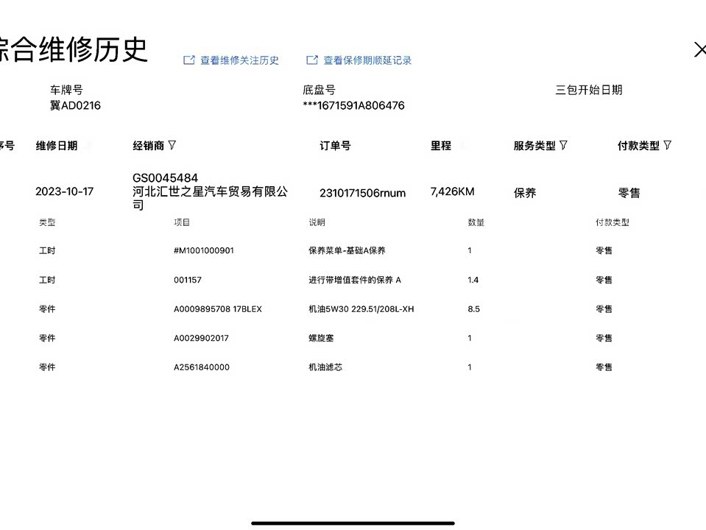Select the dealer cell 河北汇世之星汽车贸易有限公司
This screenshot has height=530, width=706.
210,192
